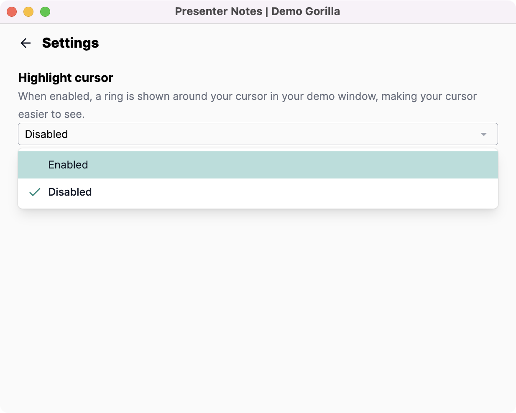Screen dimensions: 516x413
Task: Click the yellow minimize button
Action: point(28,12)
